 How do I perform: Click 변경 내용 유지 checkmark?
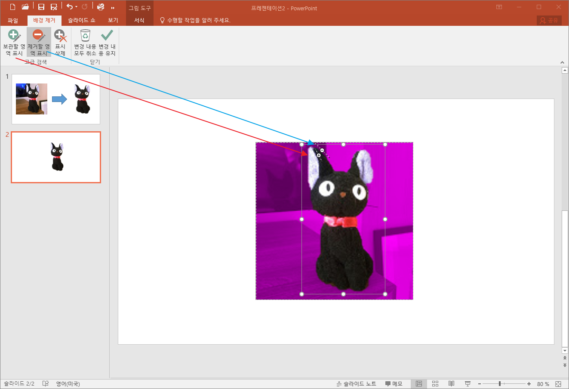click(107, 43)
